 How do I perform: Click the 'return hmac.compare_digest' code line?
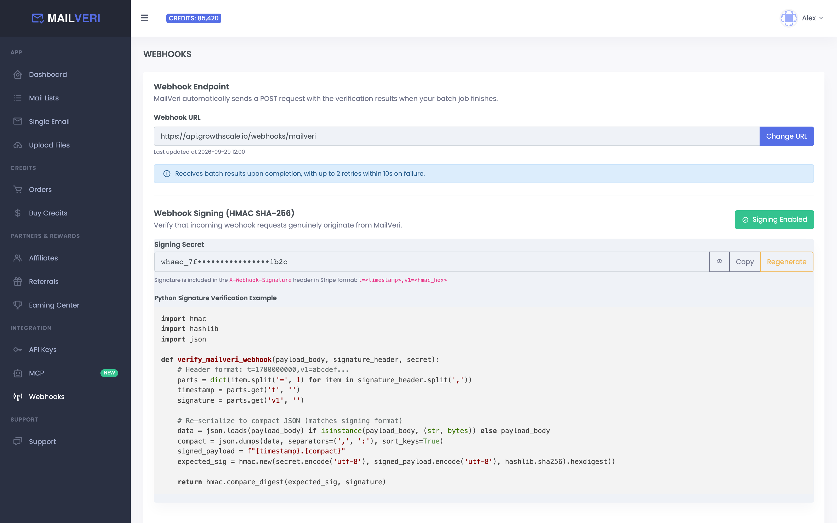point(281,482)
